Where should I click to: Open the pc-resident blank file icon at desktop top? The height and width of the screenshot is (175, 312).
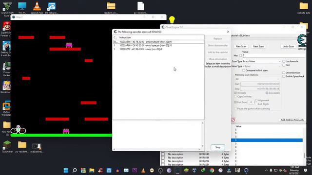coord(141,8)
